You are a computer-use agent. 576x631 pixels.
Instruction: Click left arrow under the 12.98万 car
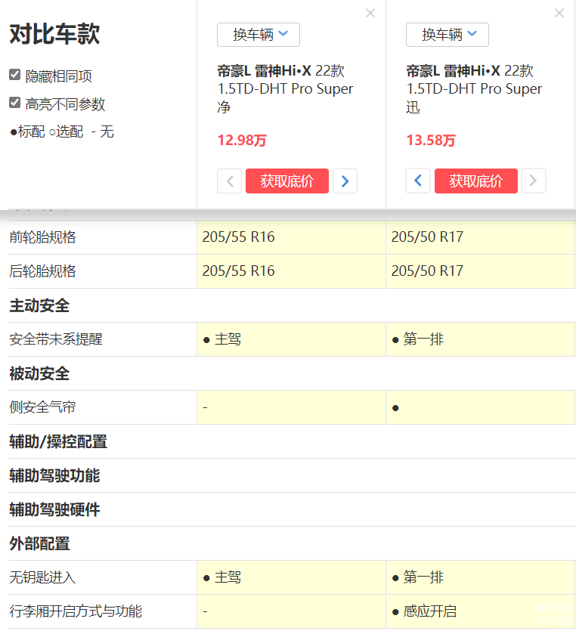click(x=230, y=181)
